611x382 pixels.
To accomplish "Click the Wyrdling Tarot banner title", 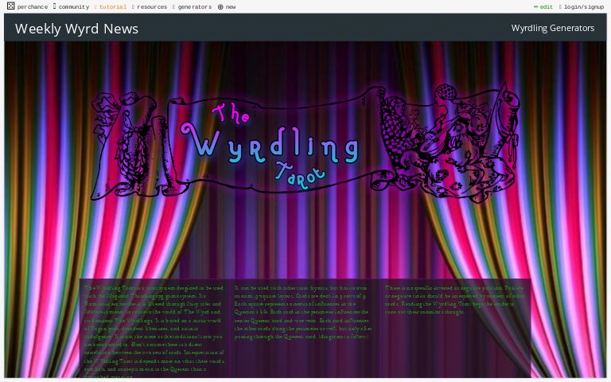I will (x=270, y=143).
